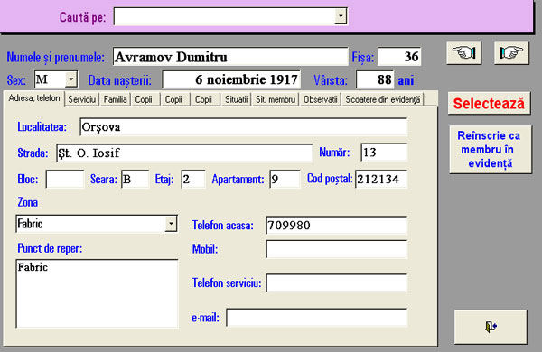Open the Familia tab
This screenshot has width=542, height=352.
click(115, 99)
